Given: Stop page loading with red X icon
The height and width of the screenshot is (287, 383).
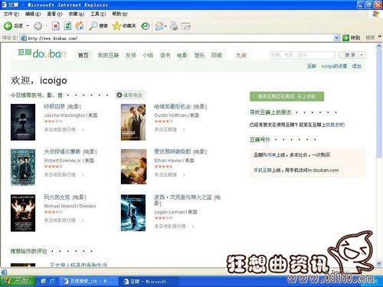Looking at the screenshot, I should pyautogui.click(x=56, y=26).
